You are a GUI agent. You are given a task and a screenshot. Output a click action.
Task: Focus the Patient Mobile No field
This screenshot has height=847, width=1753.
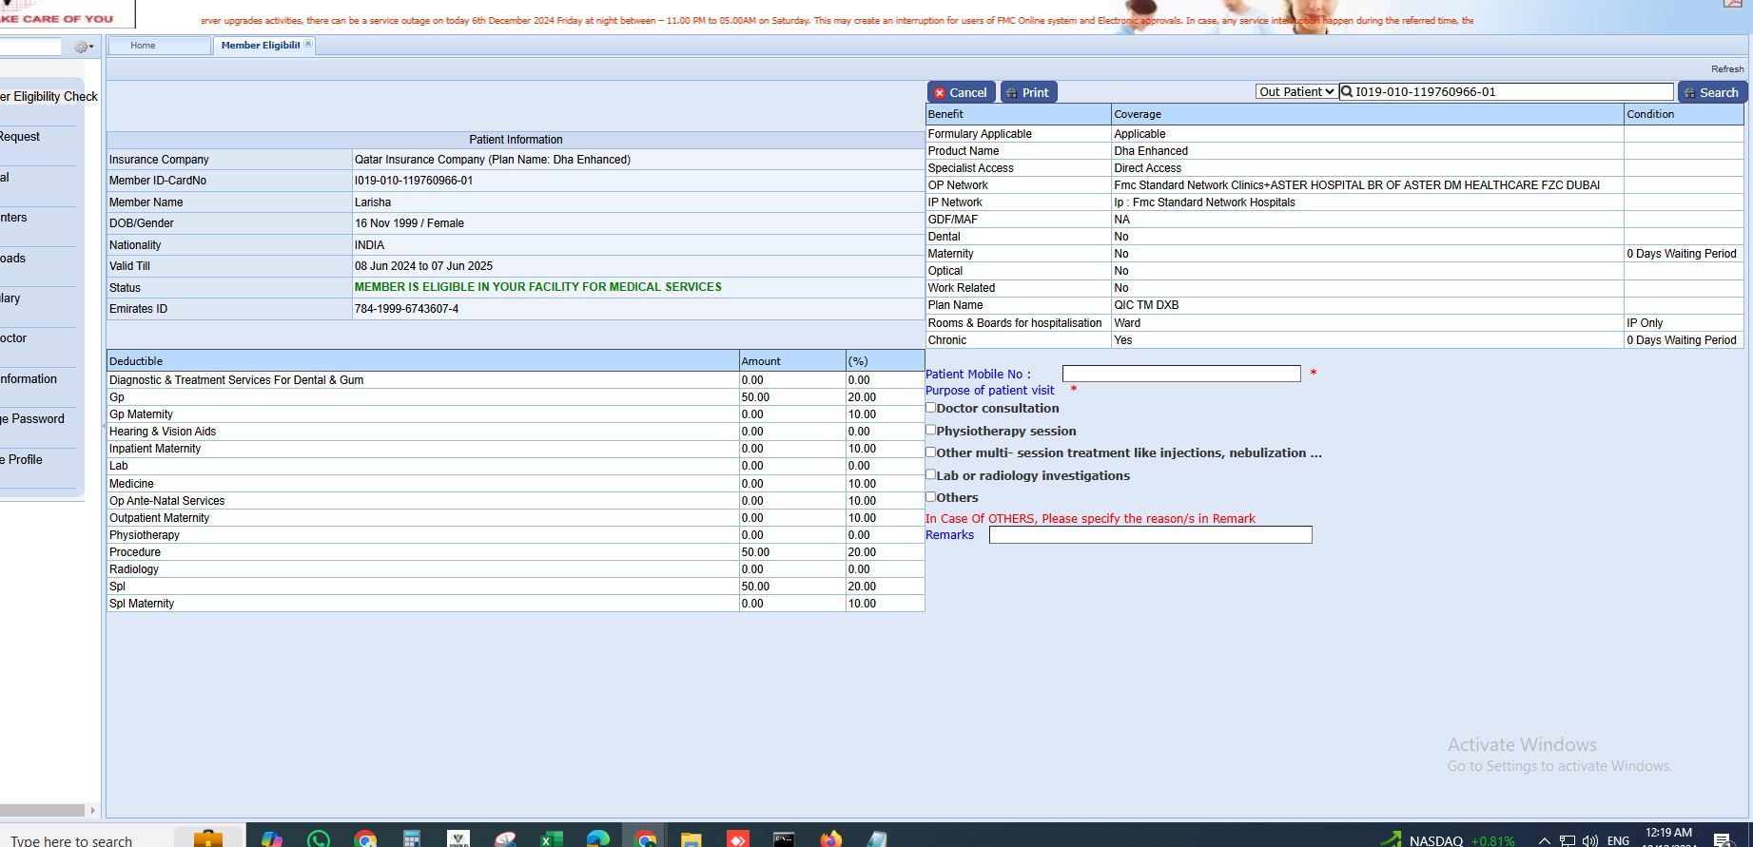click(x=1180, y=375)
